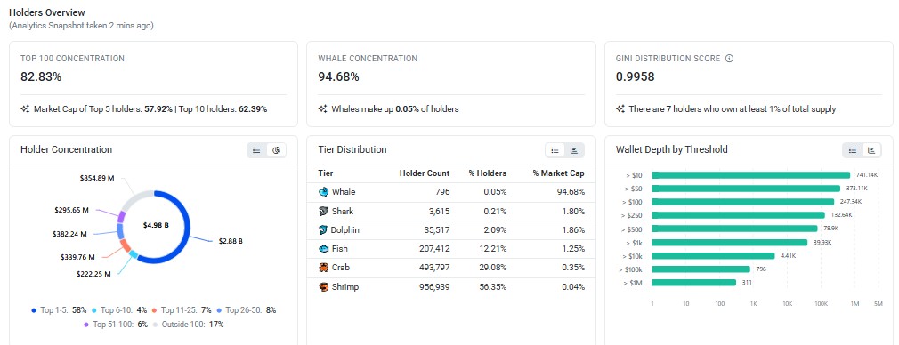899x345 pixels.
Task: Click the $382.24 M donut label
Action: pyautogui.click(x=70, y=234)
